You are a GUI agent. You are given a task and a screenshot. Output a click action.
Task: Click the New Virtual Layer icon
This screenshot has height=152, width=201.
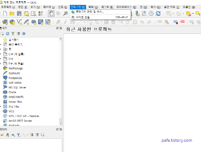pos(48,22)
